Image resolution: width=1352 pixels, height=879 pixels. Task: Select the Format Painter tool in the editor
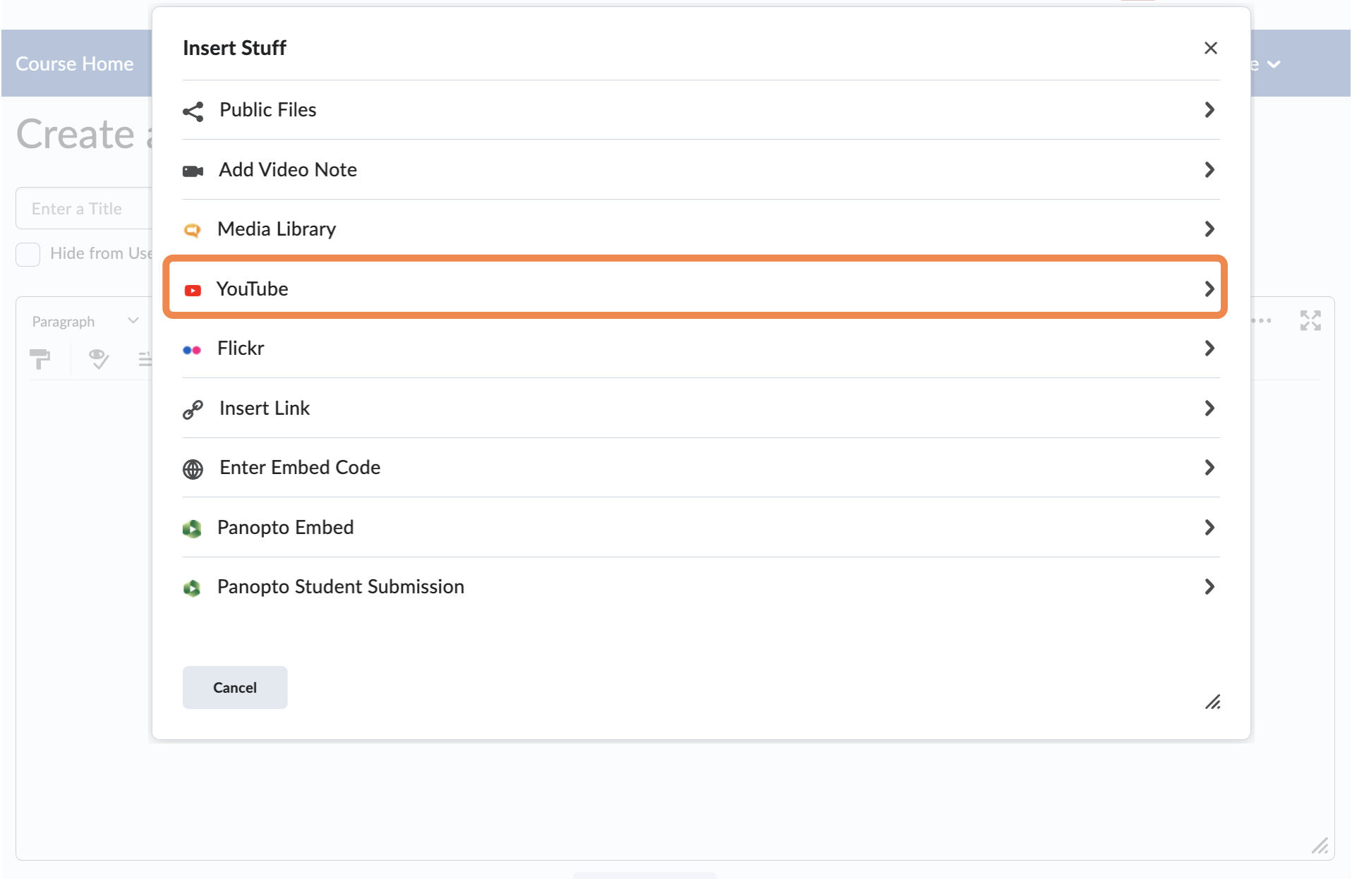[41, 360]
